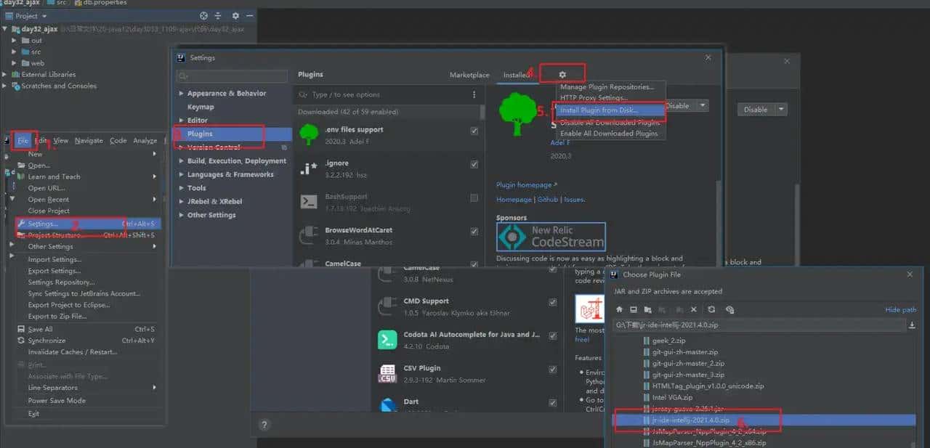Enable the BashSupport plugin checkbox
This screenshot has width=930, height=448.
tap(474, 197)
